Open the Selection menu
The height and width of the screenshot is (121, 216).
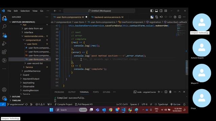click(25, 11)
